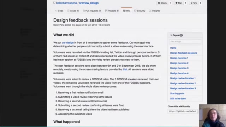
Task: Follow the Jitsi link
Action: click(x=125, y=69)
